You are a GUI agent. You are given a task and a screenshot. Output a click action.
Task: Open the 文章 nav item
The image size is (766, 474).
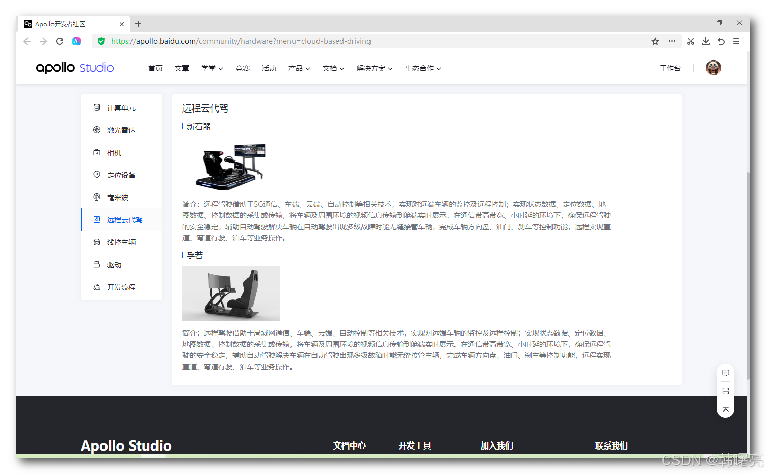tap(182, 68)
